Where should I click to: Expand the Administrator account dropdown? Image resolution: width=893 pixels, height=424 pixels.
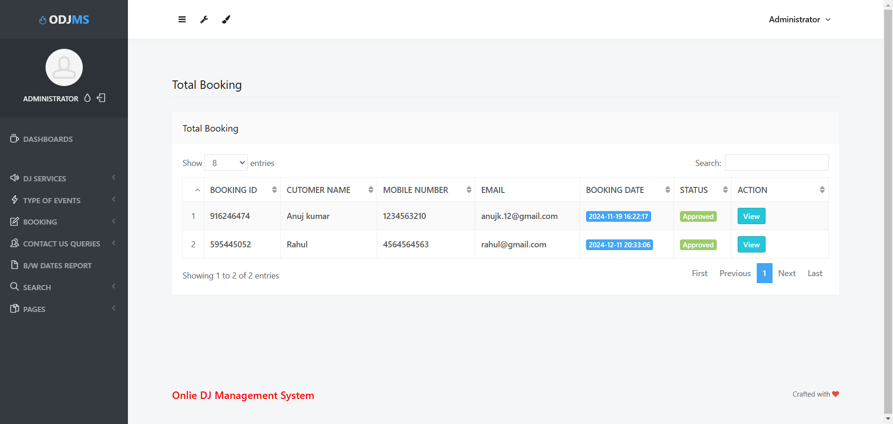tap(799, 19)
